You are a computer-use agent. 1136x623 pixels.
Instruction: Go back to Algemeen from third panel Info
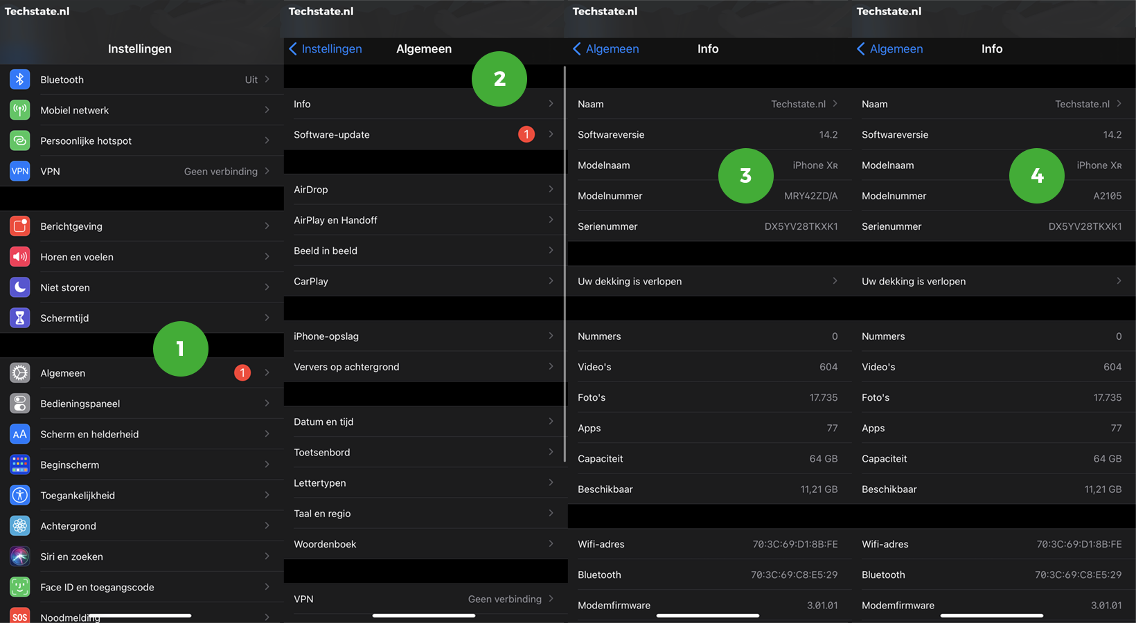click(x=606, y=48)
